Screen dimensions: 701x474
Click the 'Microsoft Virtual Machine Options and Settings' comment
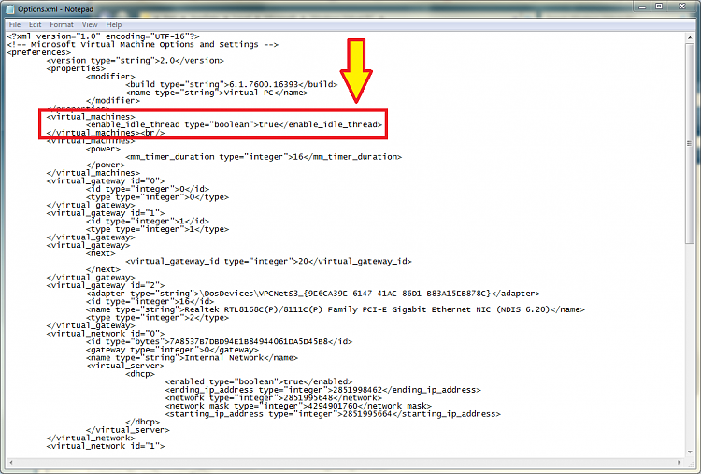[x=143, y=44]
